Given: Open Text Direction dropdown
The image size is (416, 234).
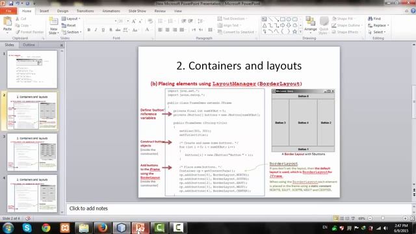Looking at the screenshot, I should coord(233,19).
